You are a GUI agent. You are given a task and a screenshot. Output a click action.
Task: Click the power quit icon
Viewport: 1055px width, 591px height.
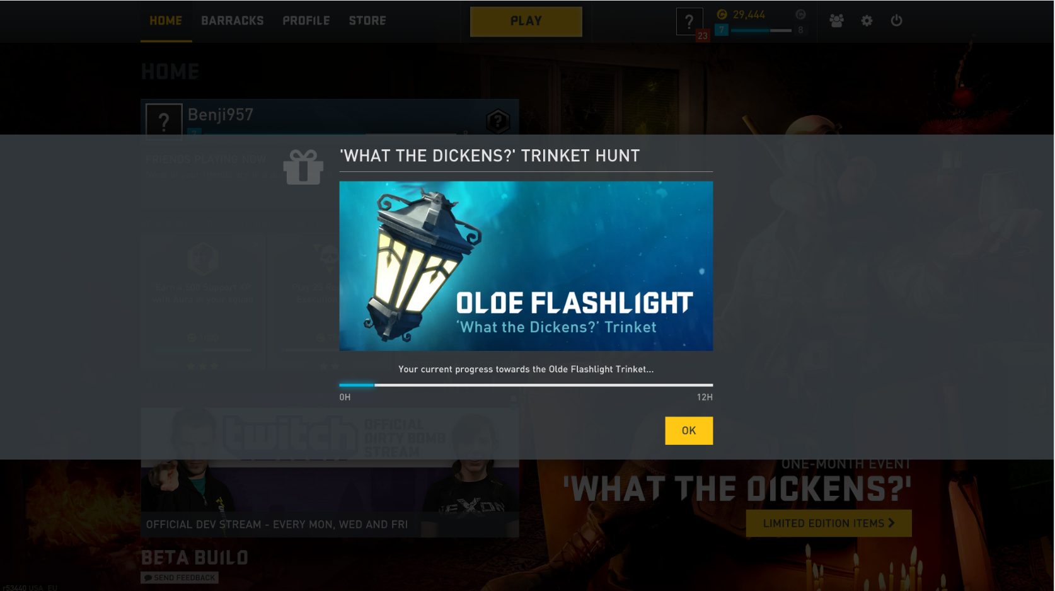tap(896, 21)
